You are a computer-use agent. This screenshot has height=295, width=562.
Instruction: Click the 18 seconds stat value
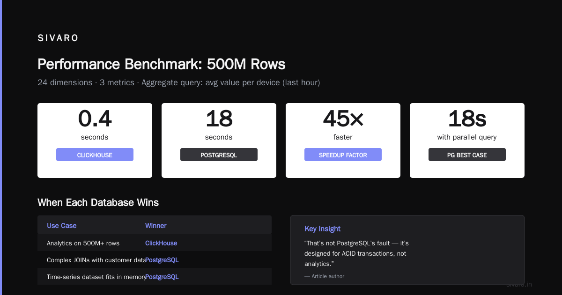(219, 119)
